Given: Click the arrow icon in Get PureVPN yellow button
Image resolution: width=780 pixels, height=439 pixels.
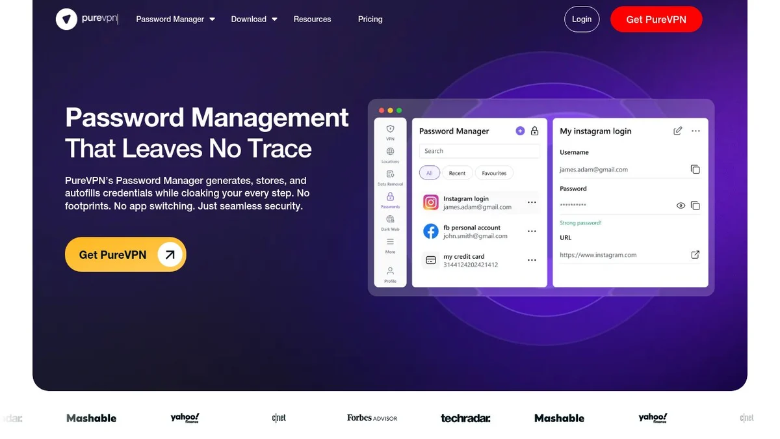Looking at the screenshot, I should [170, 254].
